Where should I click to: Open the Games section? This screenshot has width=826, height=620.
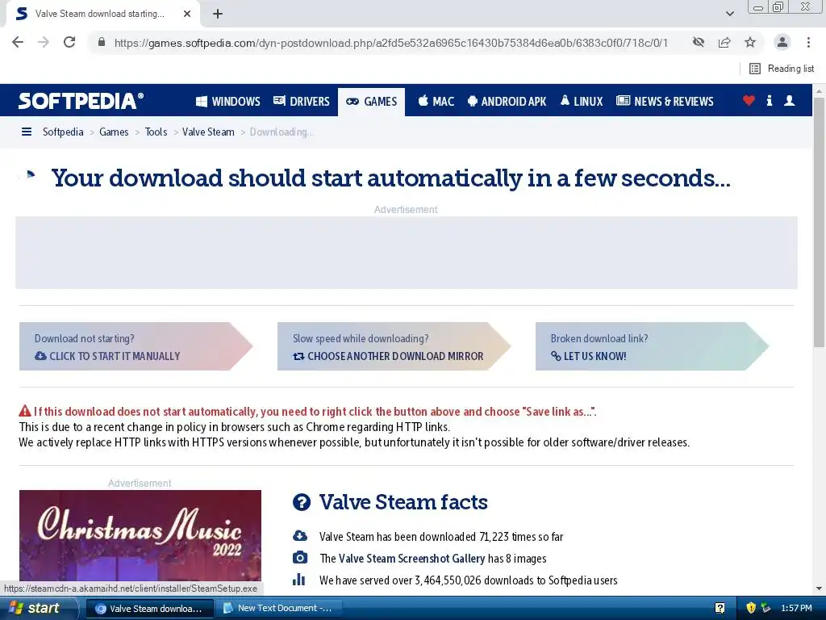(x=371, y=101)
